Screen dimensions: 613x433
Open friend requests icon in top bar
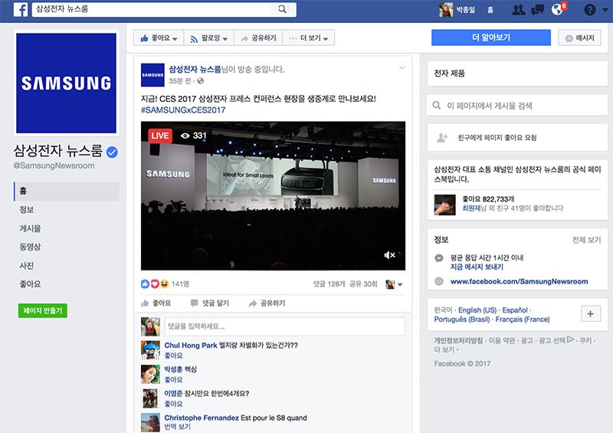click(519, 10)
